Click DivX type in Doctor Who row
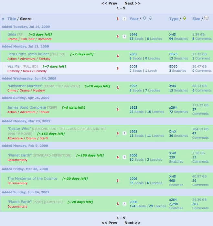Image resolution: width=213 pixels, height=226 pixels. tap(173, 132)
